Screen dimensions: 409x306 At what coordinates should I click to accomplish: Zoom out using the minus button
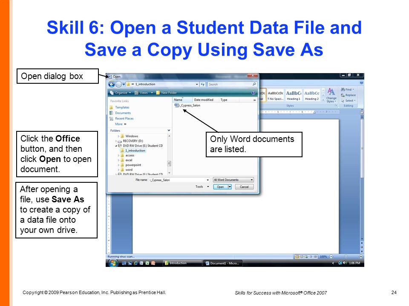(x=331, y=257)
